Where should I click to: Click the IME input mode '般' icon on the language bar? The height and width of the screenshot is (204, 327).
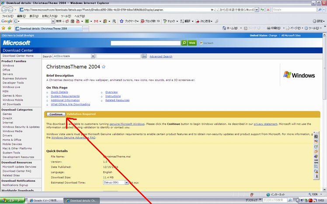pyautogui.click(x=316, y=136)
